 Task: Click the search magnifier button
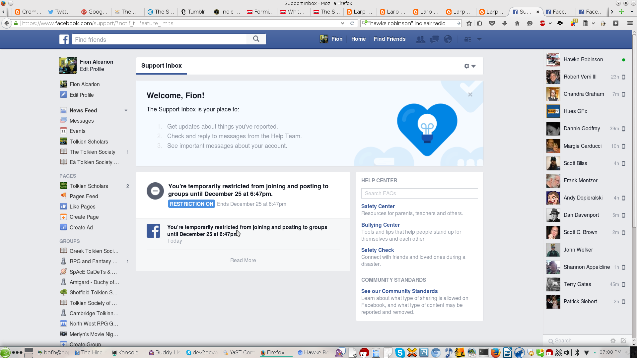pos(256,39)
